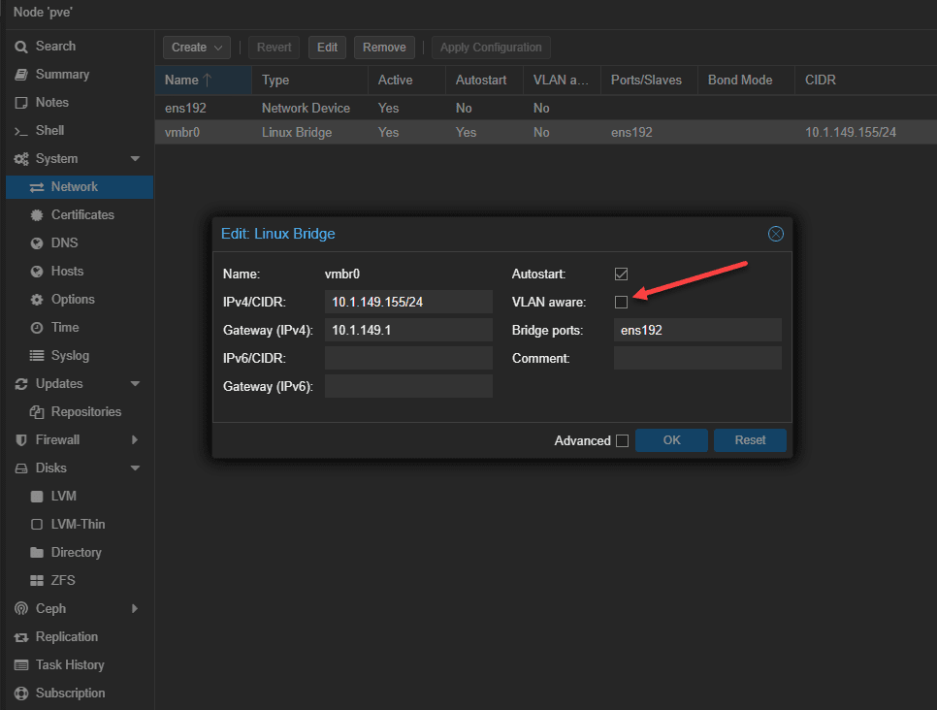The height and width of the screenshot is (710, 937).
Task: Click the DNS globe icon
Action: [x=37, y=243]
